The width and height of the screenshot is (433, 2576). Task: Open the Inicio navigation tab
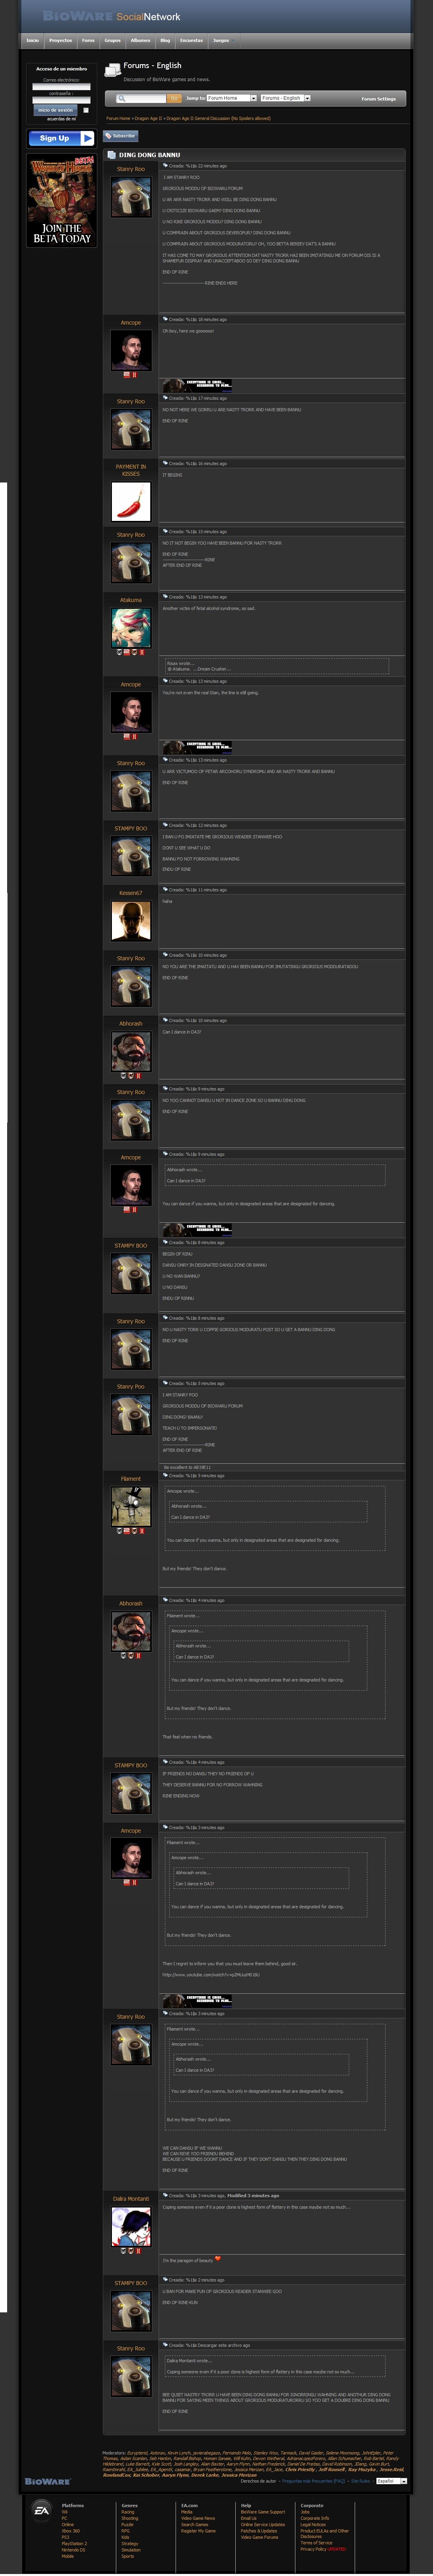(33, 41)
